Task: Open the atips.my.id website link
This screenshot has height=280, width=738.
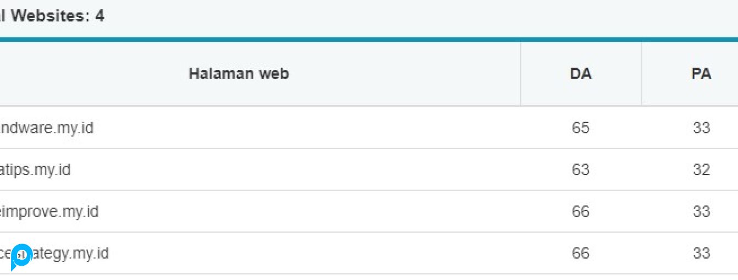Action: pyautogui.click(x=36, y=169)
